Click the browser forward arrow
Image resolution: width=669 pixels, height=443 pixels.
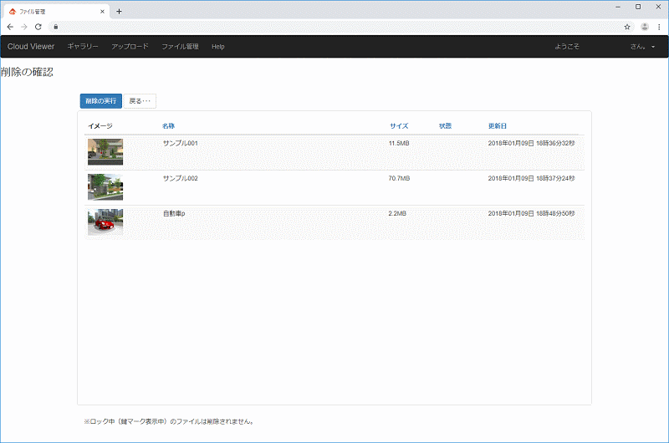coord(24,27)
